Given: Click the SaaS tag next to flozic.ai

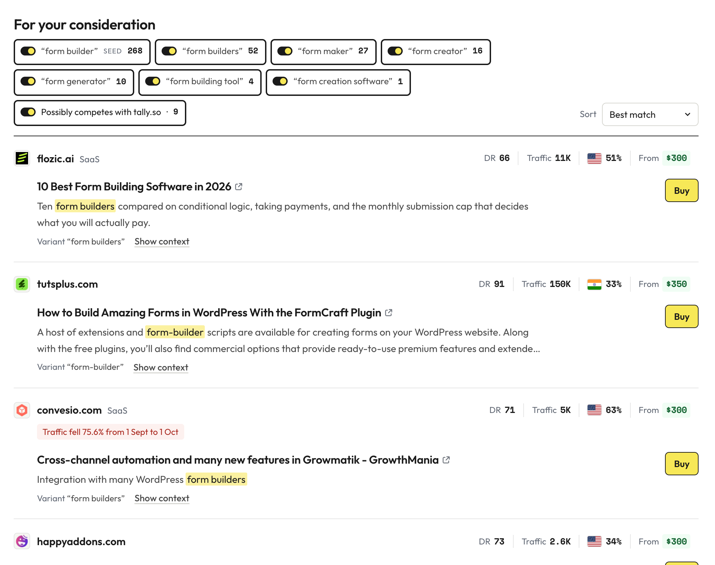Looking at the screenshot, I should pyautogui.click(x=90, y=159).
